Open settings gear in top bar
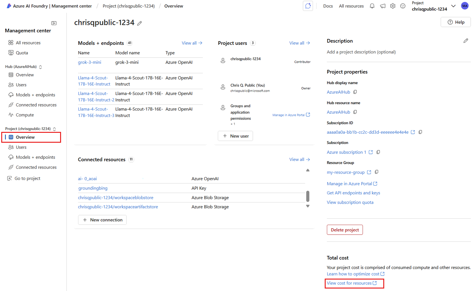The height and width of the screenshot is (291, 475). [393, 6]
